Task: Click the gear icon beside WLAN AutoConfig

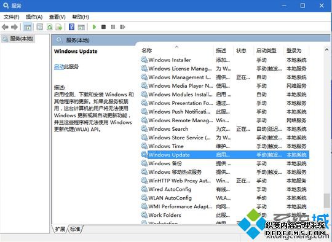Action: [x=144, y=198]
